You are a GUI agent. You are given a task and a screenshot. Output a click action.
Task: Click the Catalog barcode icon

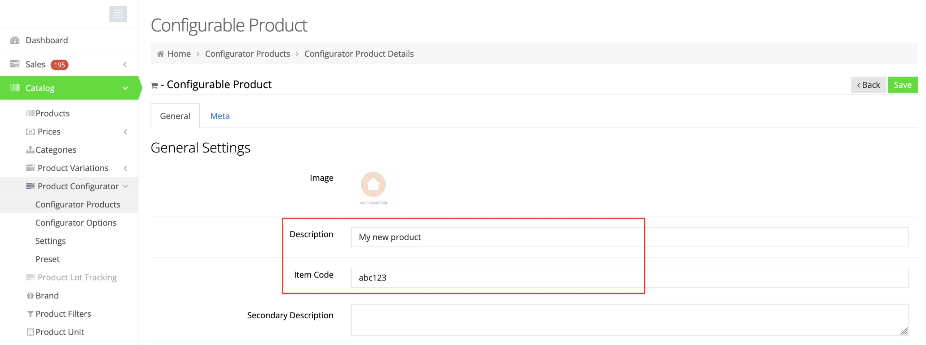(14, 88)
